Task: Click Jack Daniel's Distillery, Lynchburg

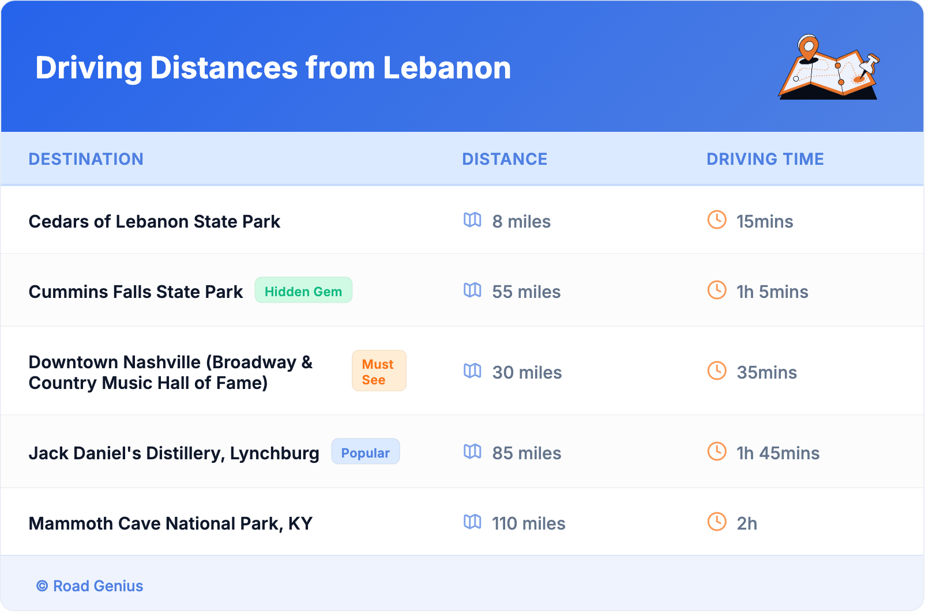Action: tap(174, 453)
